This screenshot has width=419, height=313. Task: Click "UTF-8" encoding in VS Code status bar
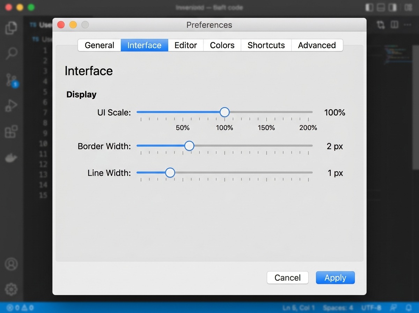click(371, 308)
